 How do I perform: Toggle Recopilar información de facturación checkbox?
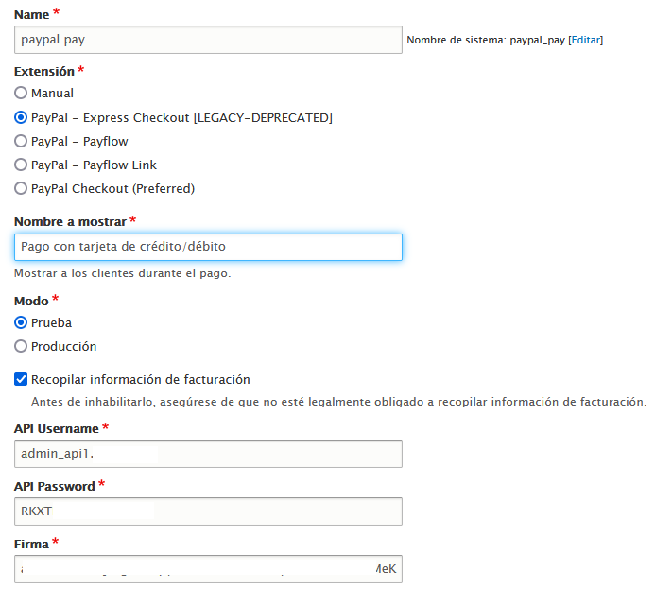point(21,380)
